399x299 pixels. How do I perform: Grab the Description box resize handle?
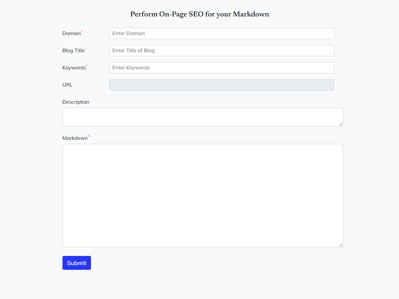click(x=341, y=124)
